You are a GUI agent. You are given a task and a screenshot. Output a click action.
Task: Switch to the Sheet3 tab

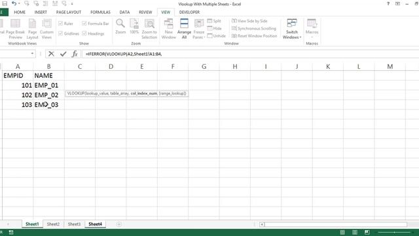click(x=74, y=224)
